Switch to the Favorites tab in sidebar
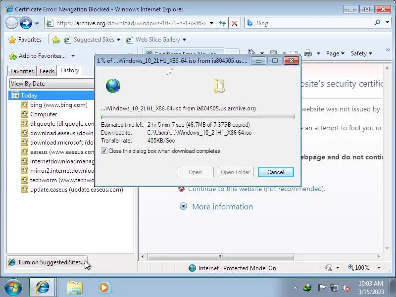Screen dimensions: 396x297 tap(22, 71)
